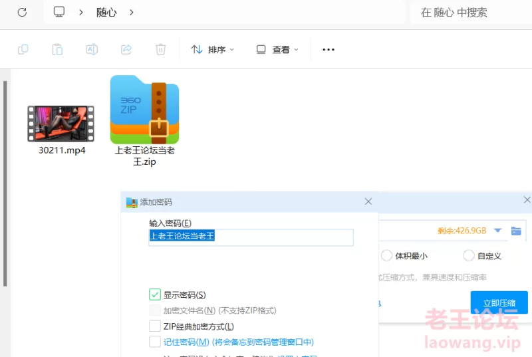Click the 立即压缩 button
Screen dimensions: 532x357
(499, 302)
